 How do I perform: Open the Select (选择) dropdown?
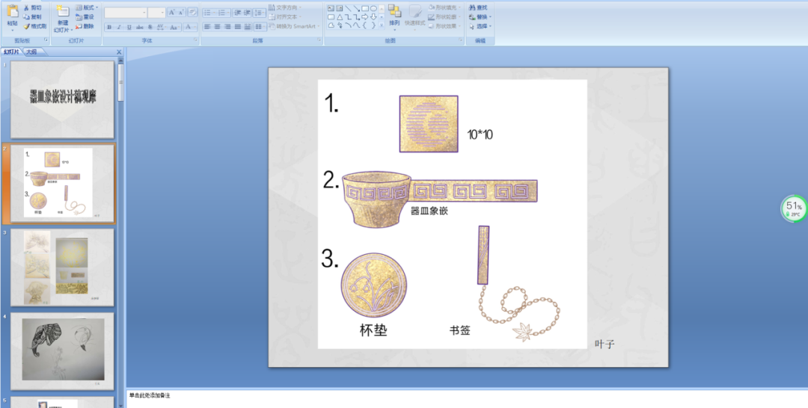pyautogui.click(x=480, y=26)
